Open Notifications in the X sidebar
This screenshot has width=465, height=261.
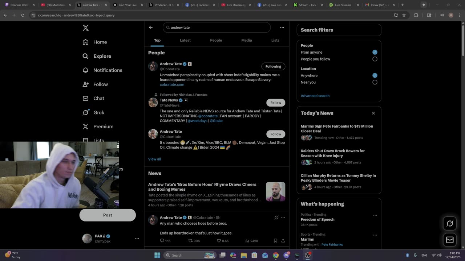point(102,70)
